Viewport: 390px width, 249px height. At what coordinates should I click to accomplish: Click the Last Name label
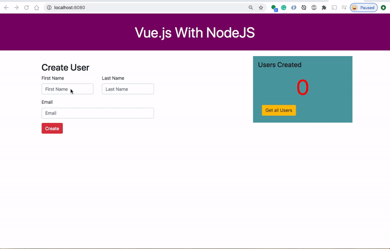tap(113, 78)
